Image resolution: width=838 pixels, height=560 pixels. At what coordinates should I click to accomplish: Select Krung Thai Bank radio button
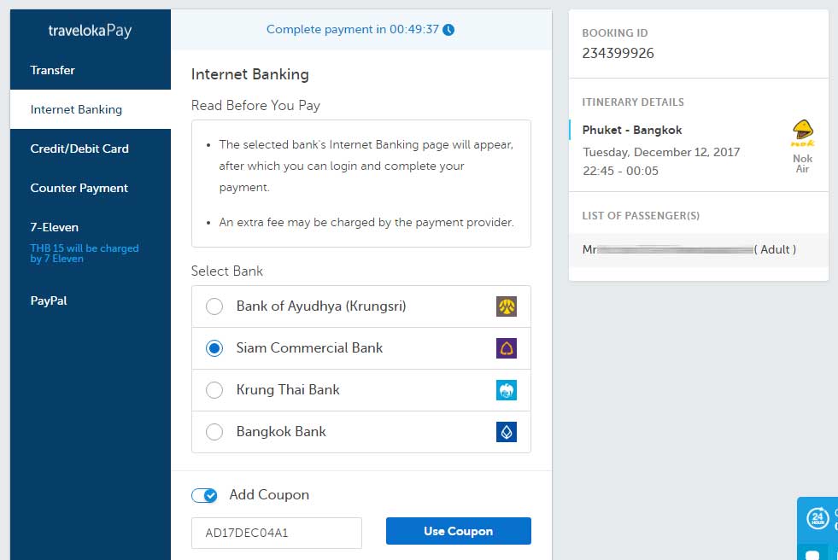pyautogui.click(x=215, y=390)
